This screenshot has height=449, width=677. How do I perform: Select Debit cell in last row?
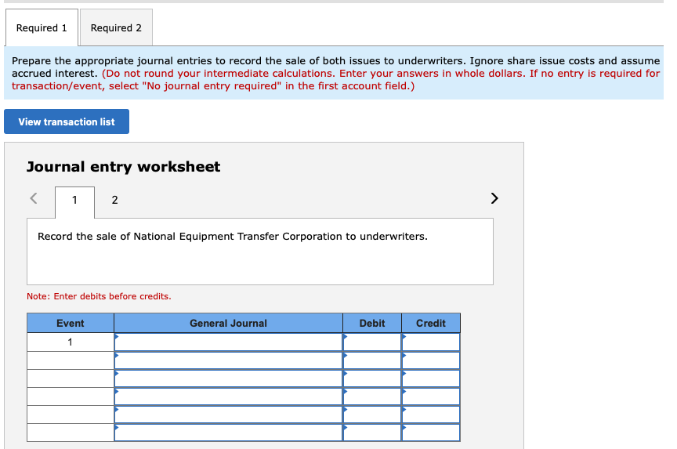pyautogui.click(x=372, y=433)
